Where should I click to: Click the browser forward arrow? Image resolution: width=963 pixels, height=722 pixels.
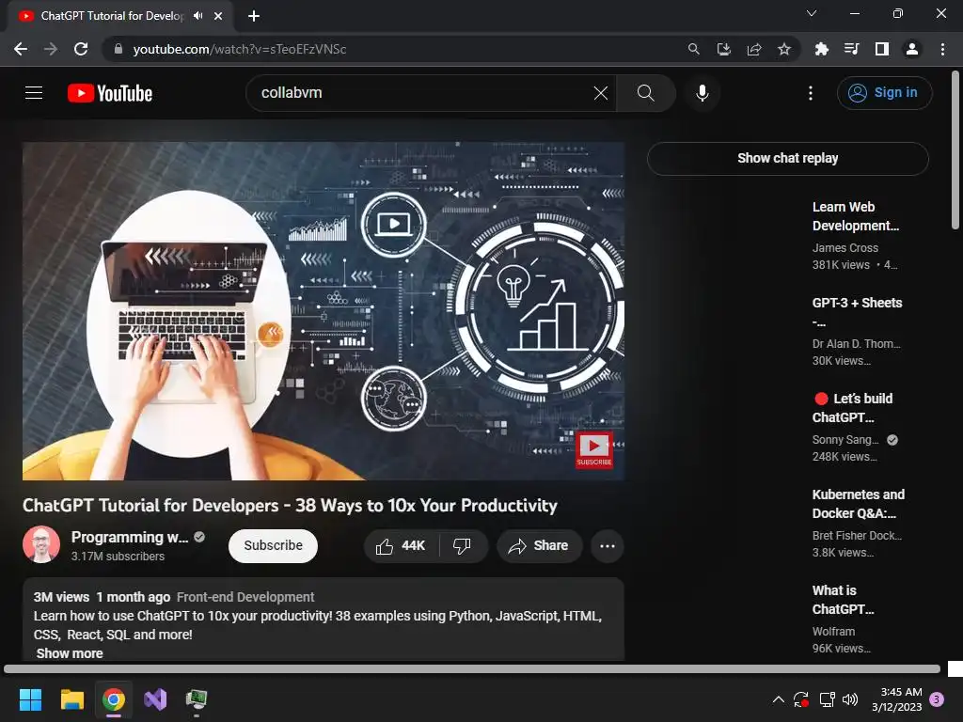click(x=51, y=49)
